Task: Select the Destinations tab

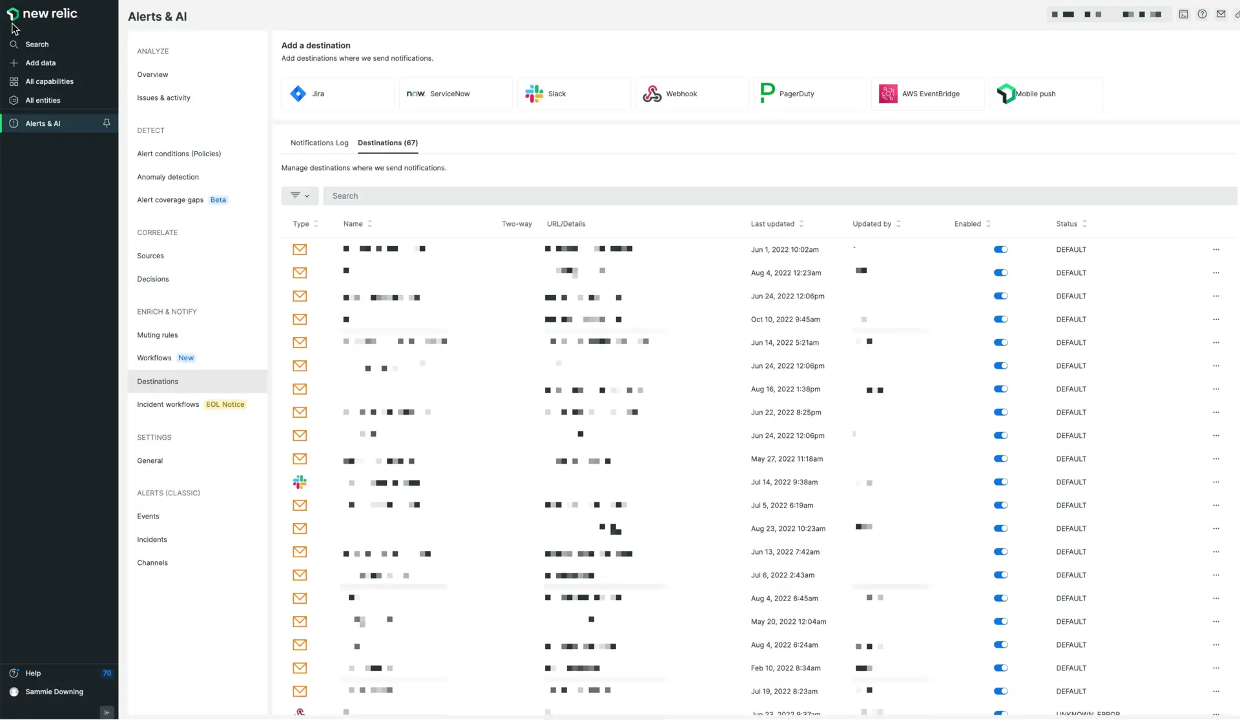Action: tap(387, 142)
